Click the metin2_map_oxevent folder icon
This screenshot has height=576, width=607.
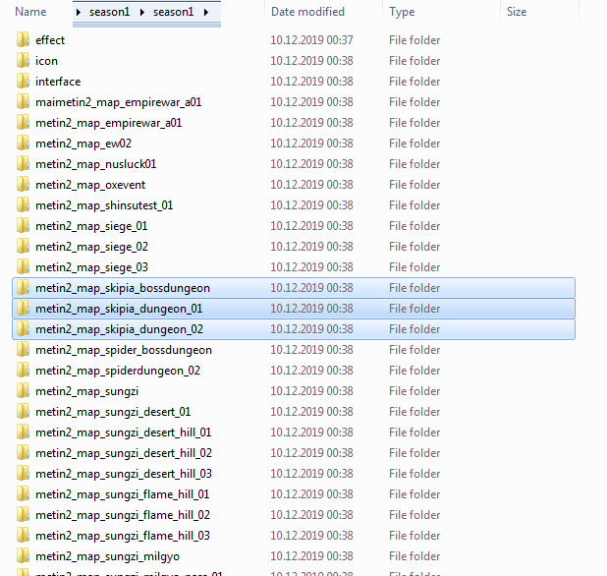(x=23, y=185)
